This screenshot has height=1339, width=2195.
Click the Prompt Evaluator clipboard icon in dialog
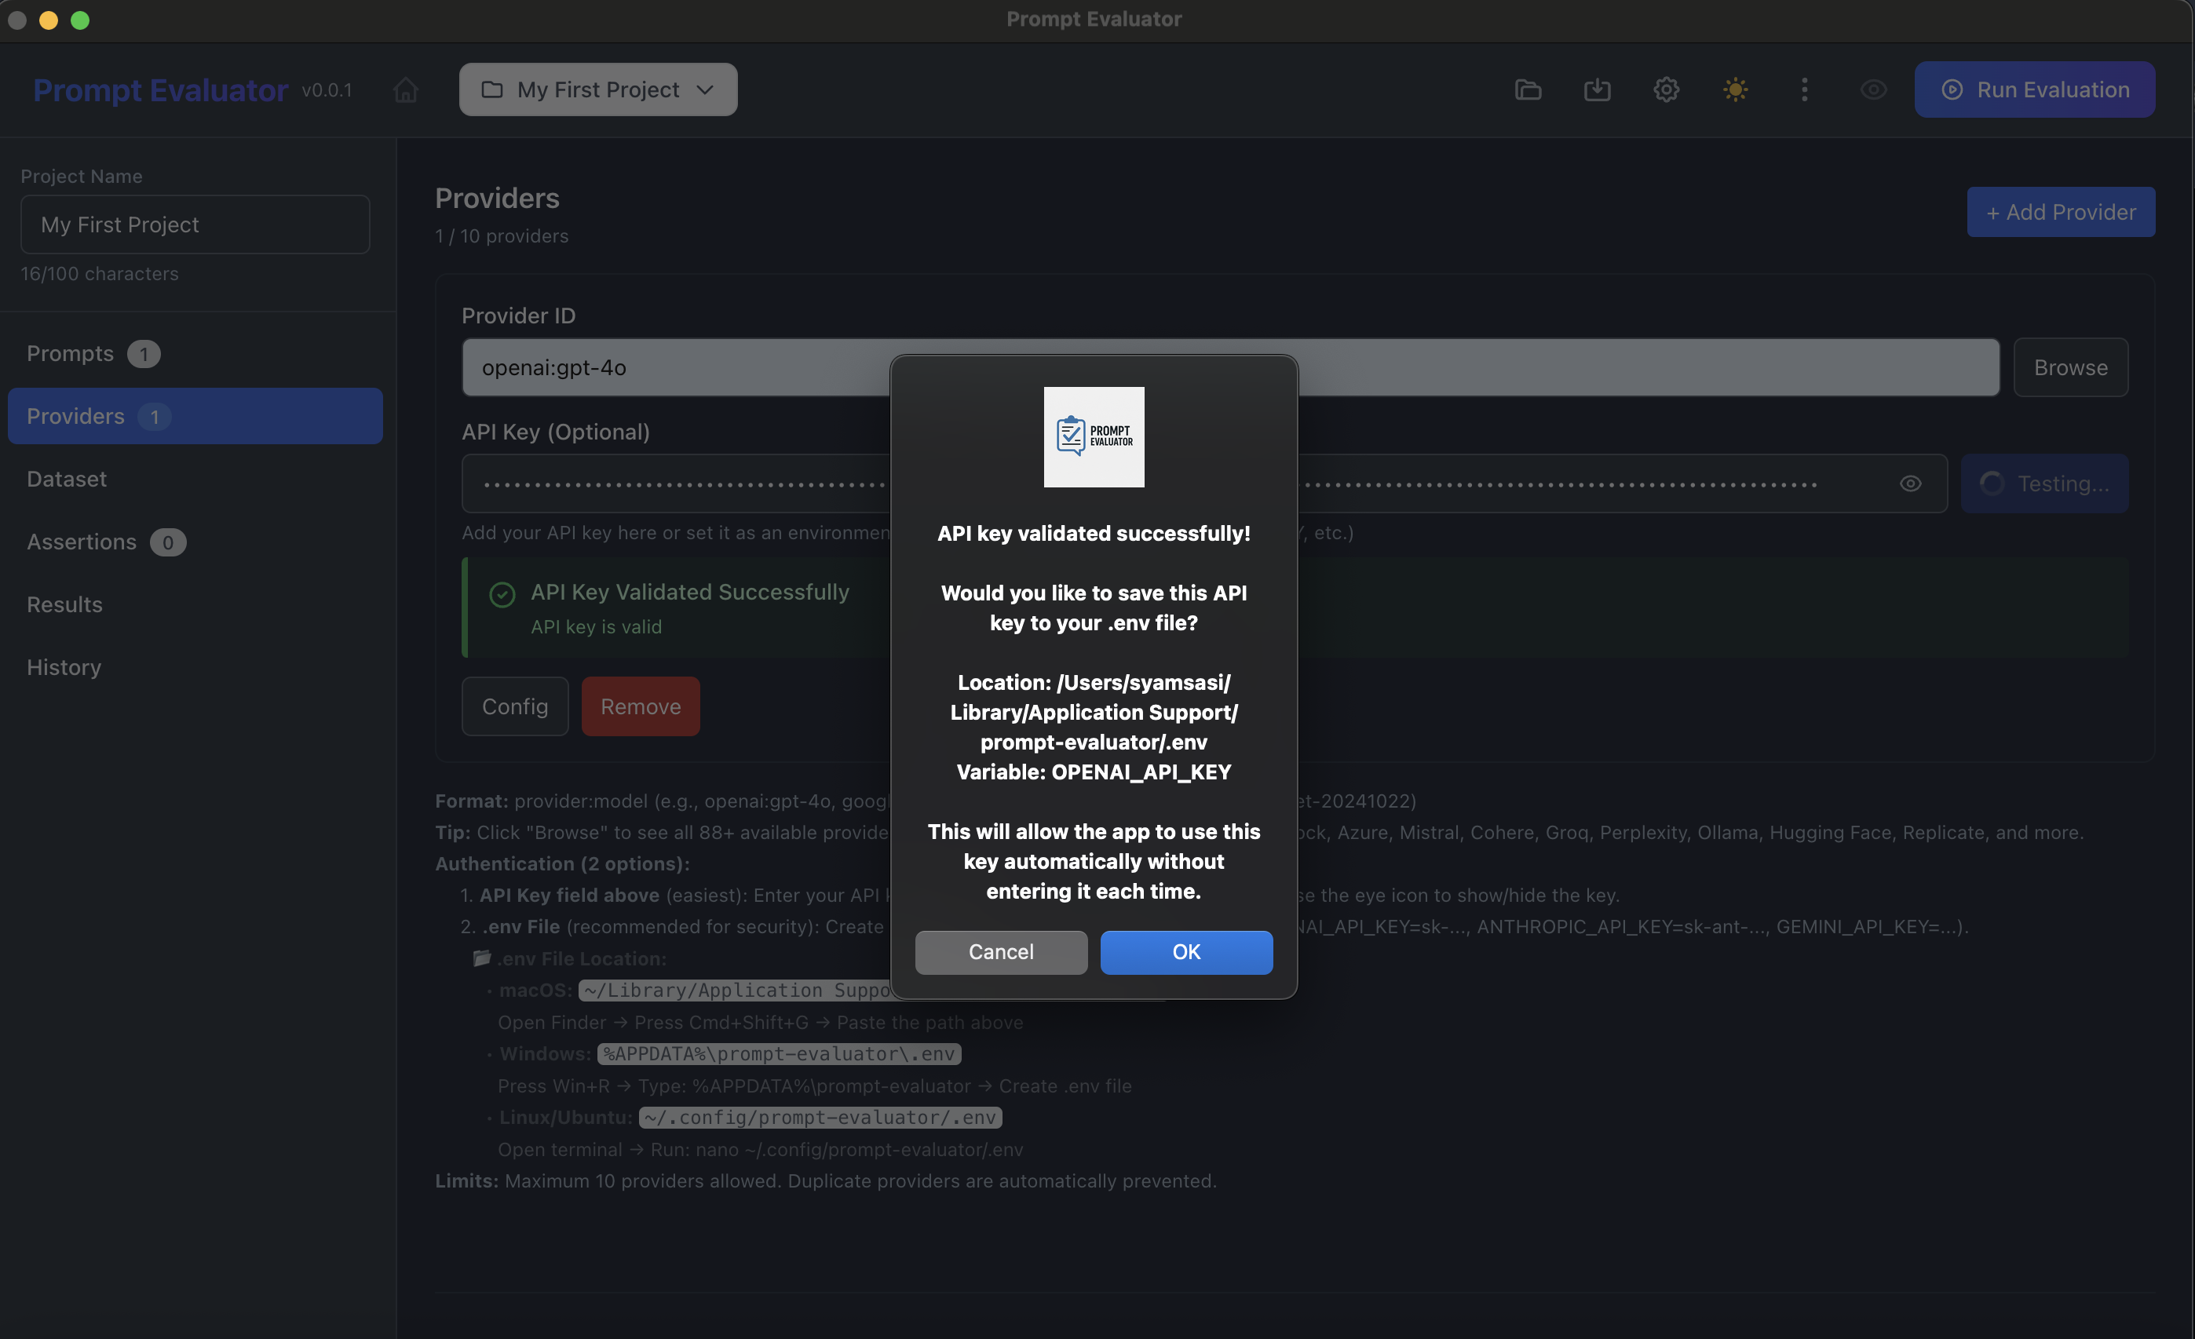(1094, 437)
